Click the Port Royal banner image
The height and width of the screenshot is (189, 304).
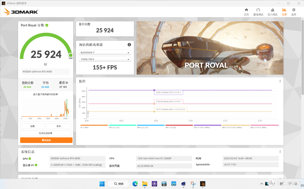(210, 48)
